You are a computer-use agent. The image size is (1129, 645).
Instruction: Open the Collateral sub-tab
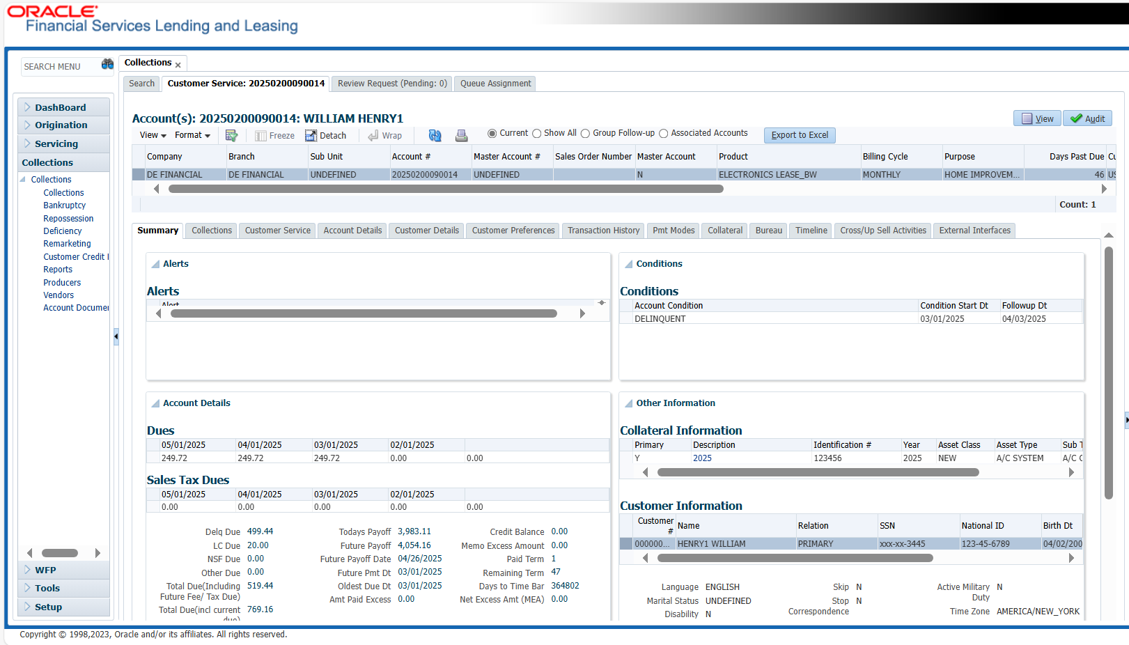(x=725, y=231)
